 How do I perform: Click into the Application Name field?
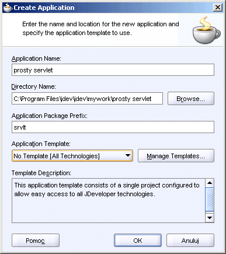point(113,70)
